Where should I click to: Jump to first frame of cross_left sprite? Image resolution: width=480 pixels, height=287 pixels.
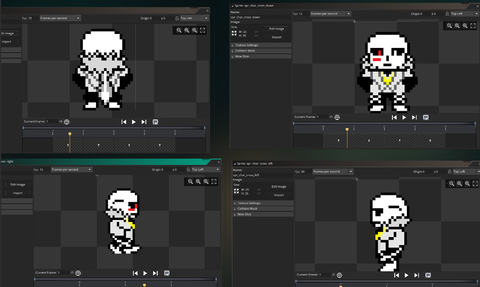click(x=396, y=275)
